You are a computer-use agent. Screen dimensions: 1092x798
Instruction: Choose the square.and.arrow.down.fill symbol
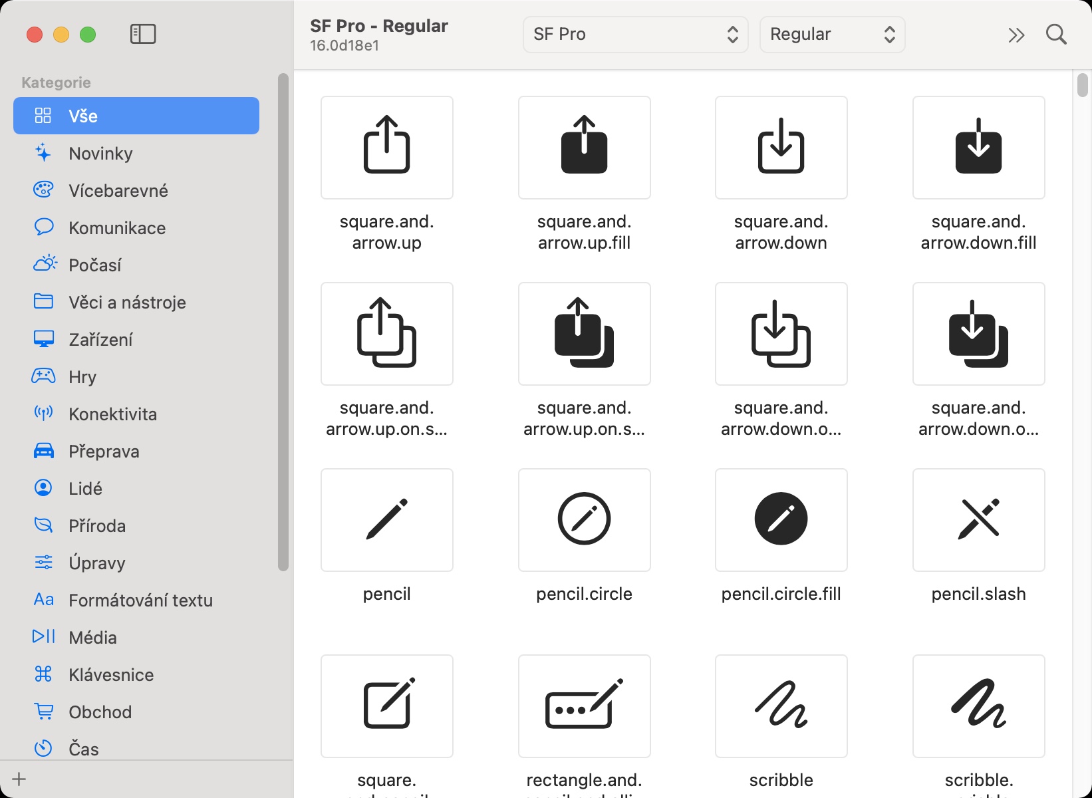pyautogui.click(x=978, y=147)
